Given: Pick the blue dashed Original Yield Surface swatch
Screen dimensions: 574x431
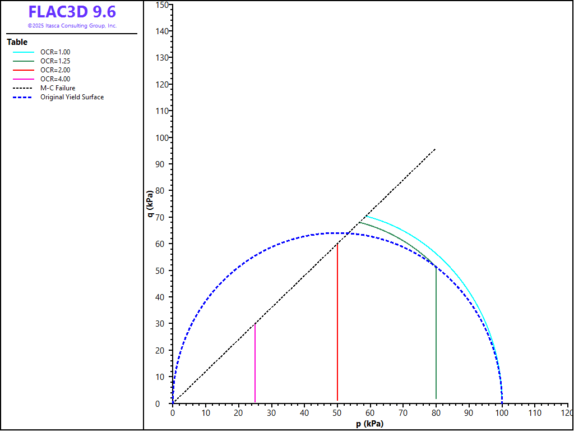Looking at the screenshot, I should coord(24,97).
